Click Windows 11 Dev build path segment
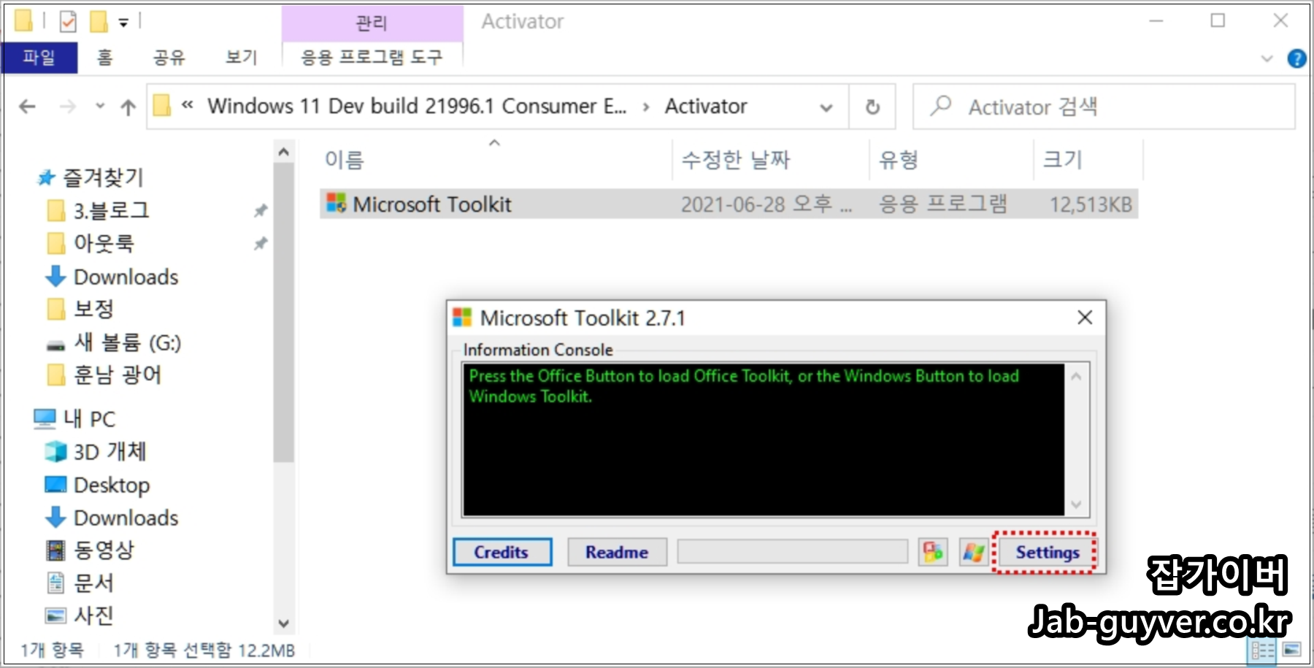1314x668 pixels. pyautogui.click(x=417, y=106)
